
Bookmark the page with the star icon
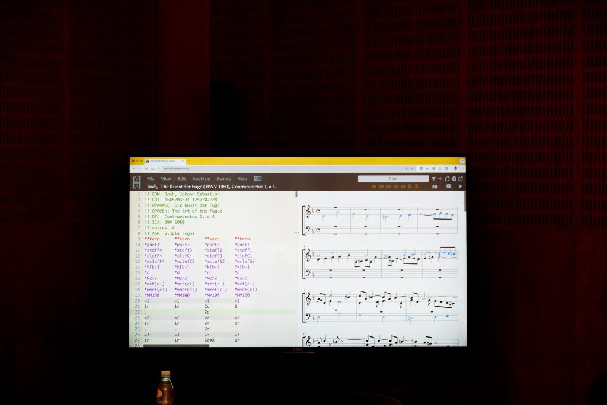coord(413,169)
